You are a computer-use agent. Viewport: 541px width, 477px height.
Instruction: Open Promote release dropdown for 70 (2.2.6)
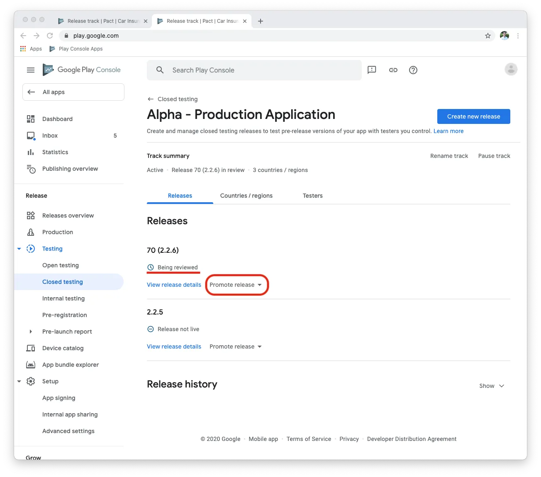(236, 285)
